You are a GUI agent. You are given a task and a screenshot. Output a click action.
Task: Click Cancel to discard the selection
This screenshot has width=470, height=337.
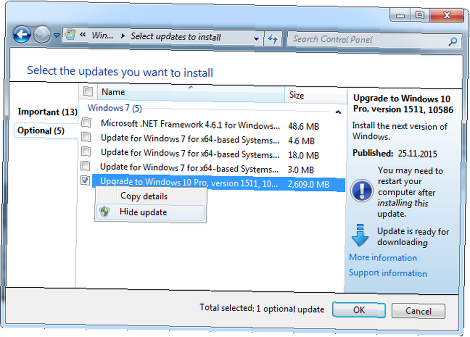click(418, 311)
